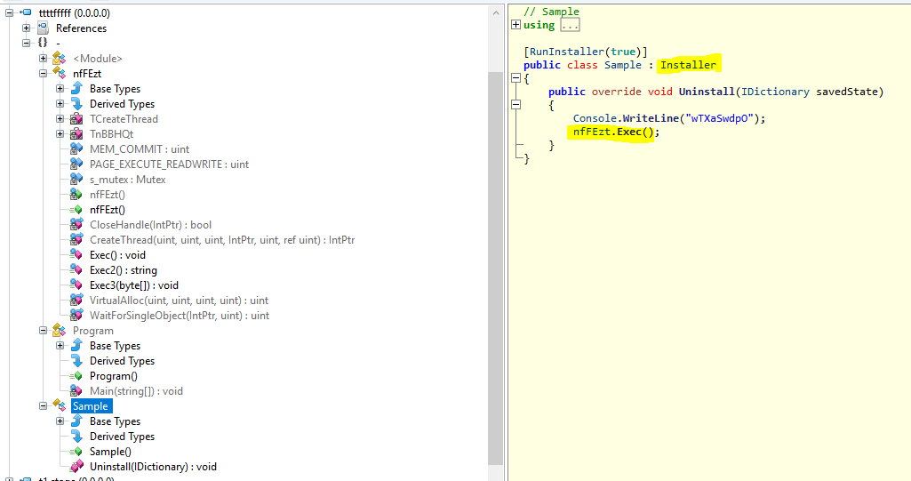The width and height of the screenshot is (911, 481).
Task: Click the Sample class icon
Action: pyautogui.click(x=60, y=405)
